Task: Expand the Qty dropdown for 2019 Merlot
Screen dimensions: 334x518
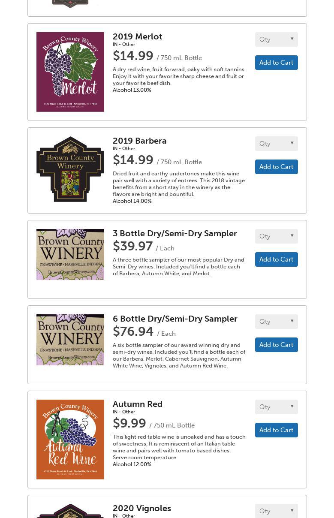Action: pyautogui.click(x=277, y=39)
